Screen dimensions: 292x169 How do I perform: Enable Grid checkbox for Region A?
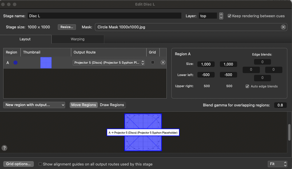(x=153, y=63)
